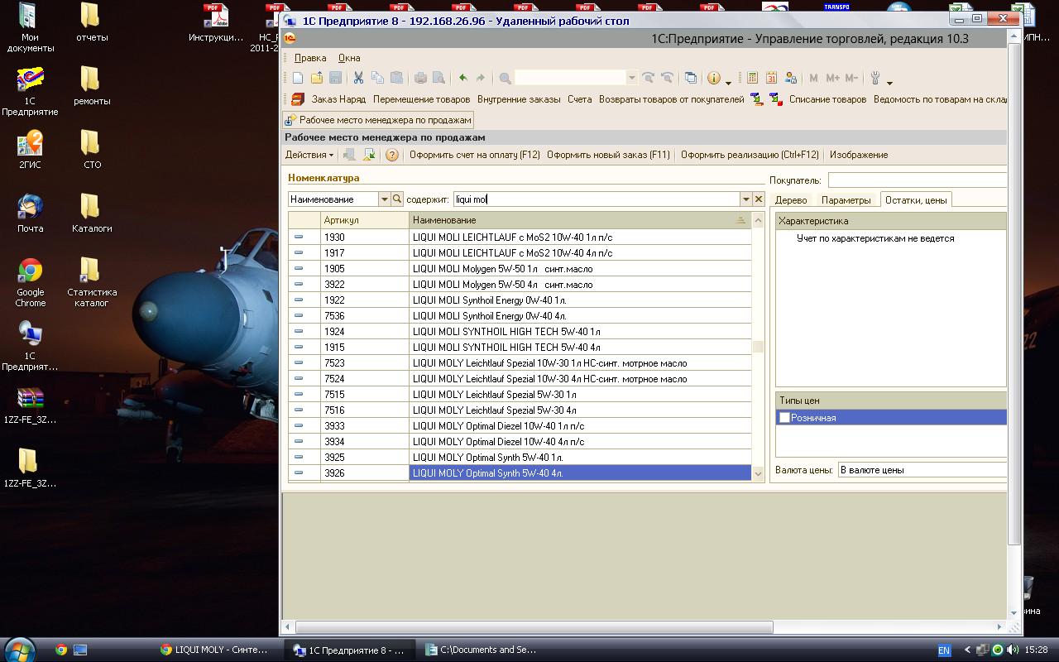Screen dimensions: 1059x662
Task: Click the Изображение button
Action: click(x=859, y=155)
